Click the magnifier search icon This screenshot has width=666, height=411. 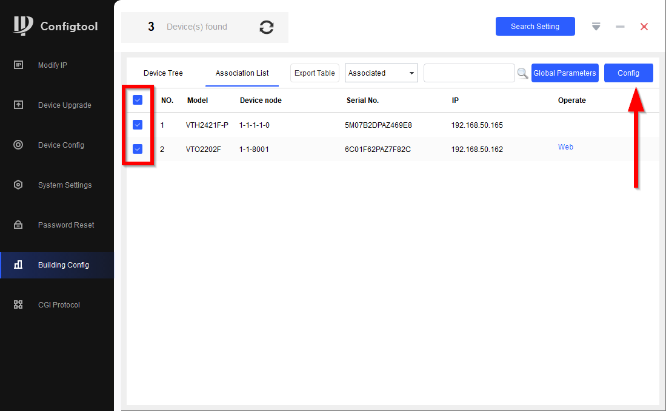pyautogui.click(x=522, y=73)
